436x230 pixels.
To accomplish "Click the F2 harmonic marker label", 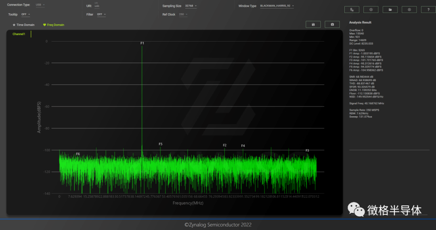I will click(224, 145).
